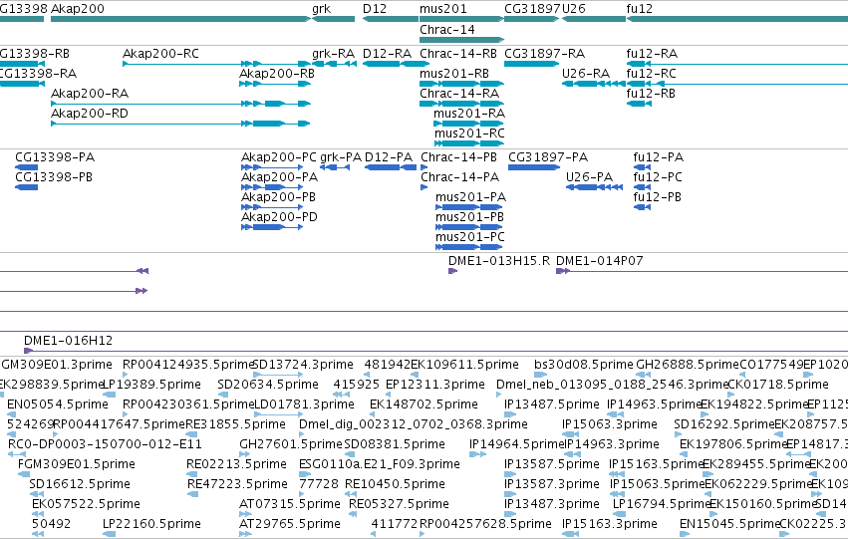Click the mus201-RC transcript label
This screenshot has height=539, width=848.
469,134
